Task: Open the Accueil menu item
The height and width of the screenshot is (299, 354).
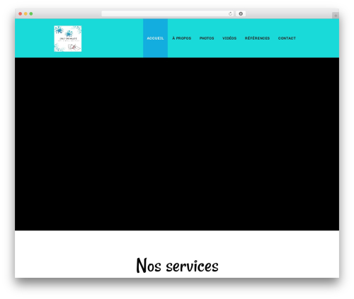Action: pos(155,38)
